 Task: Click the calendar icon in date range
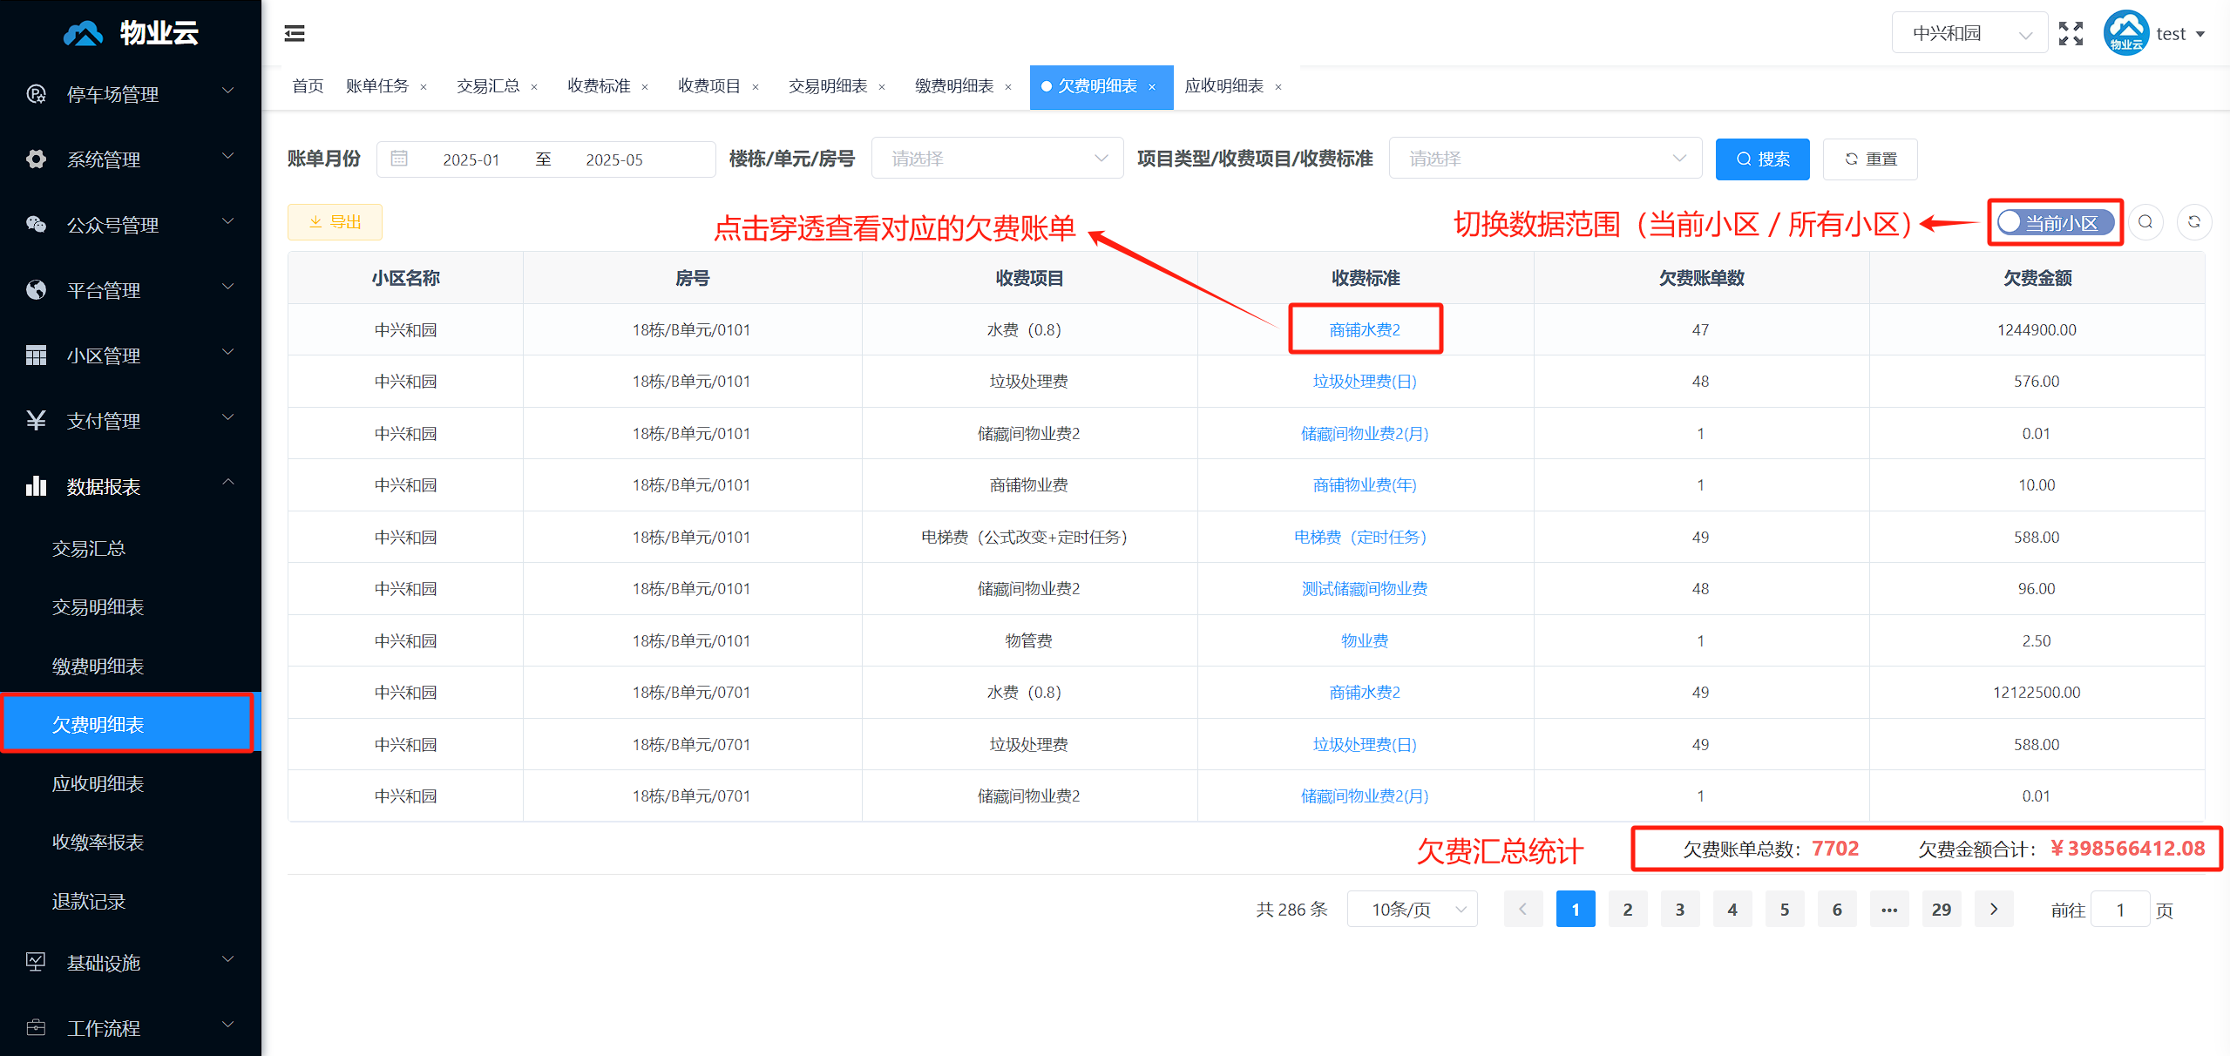[399, 159]
